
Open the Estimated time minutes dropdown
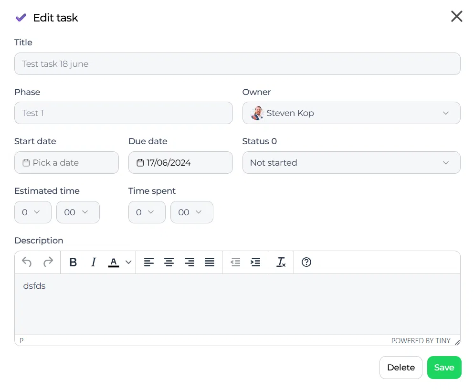(78, 212)
